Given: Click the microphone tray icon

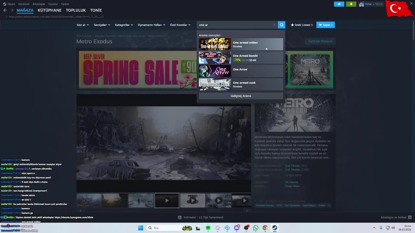Looking at the screenshot, I should 381,228.
